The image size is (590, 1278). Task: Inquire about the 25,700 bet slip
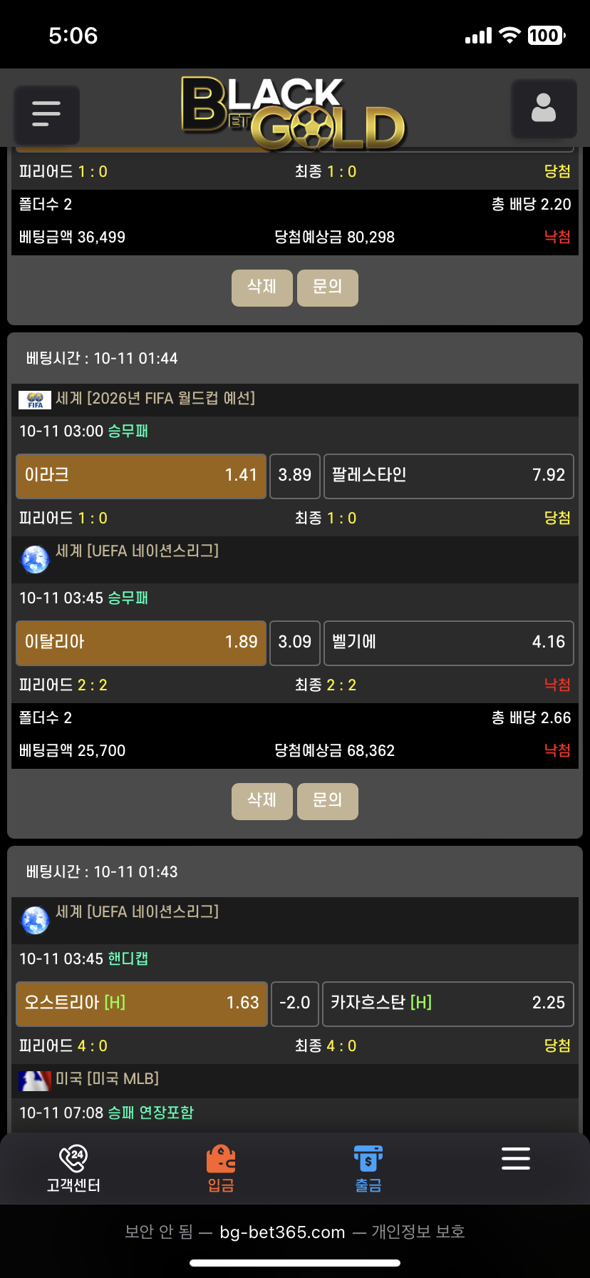(x=327, y=801)
